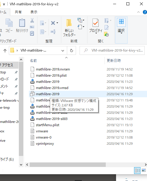Click the search box for VM-mathlibre-2019-for-kivy-v2
Image resolution: width=147 pixels, height=181 pixels.
112,50
